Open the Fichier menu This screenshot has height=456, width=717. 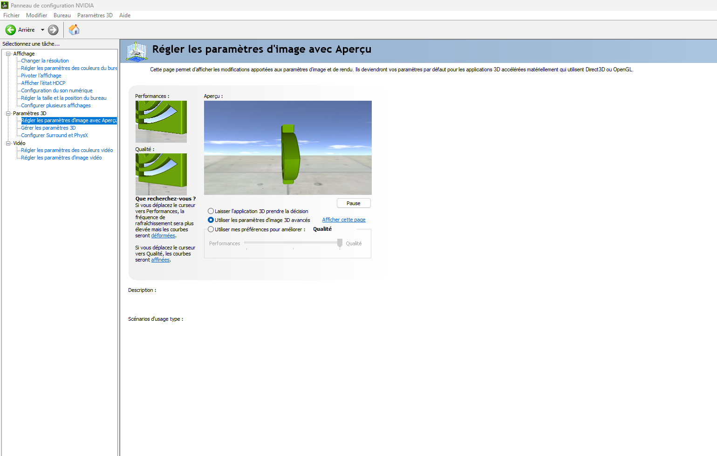11,15
